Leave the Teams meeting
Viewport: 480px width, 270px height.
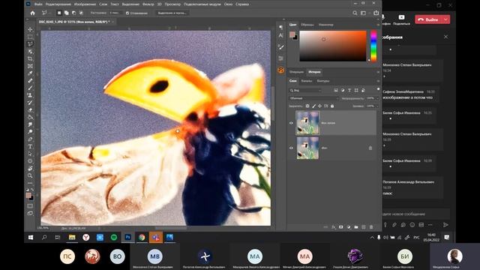tap(428, 19)
